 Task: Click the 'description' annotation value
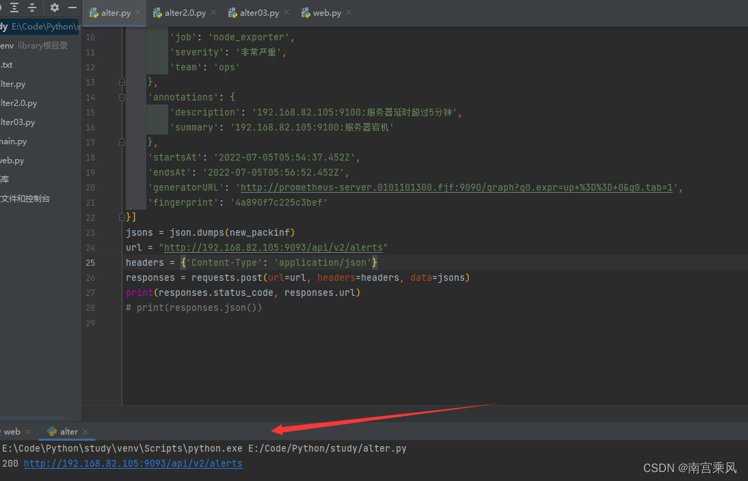pos(354,112)
